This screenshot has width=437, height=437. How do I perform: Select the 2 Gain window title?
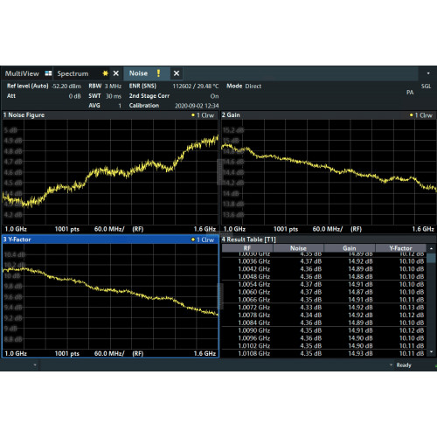(x=231, y=115)
